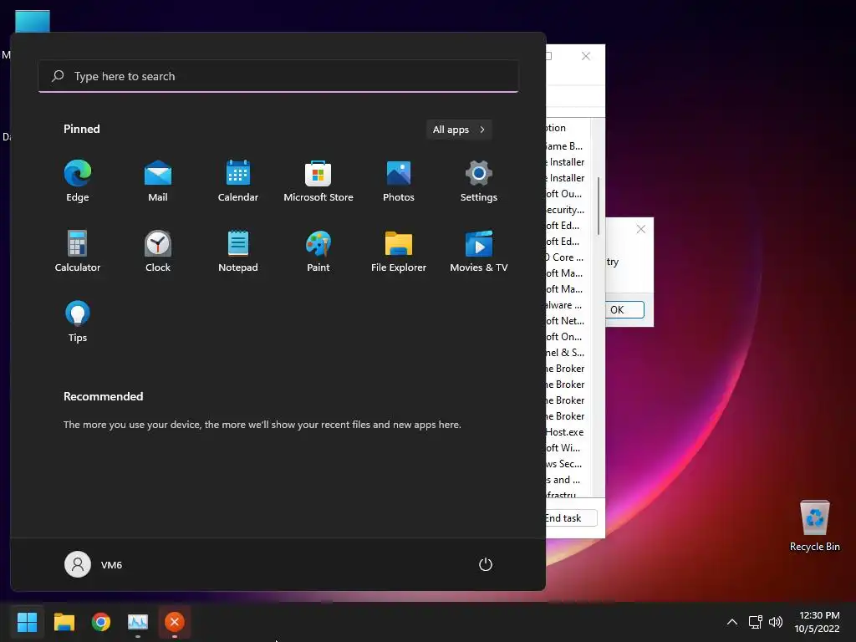This screenshot has height=642, width=856.
Task: Open Microsoft Store from pinned apps
Action: tap(318, 181)
